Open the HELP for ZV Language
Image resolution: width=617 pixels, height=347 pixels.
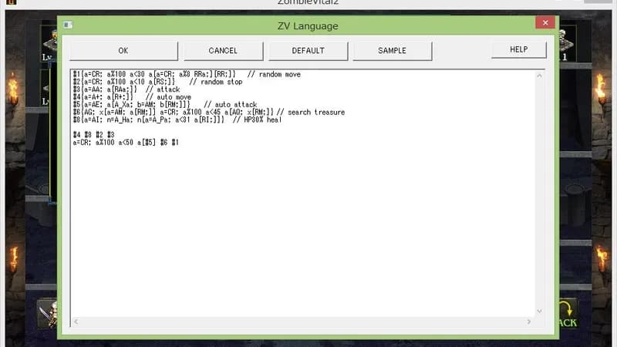(518, 49)
